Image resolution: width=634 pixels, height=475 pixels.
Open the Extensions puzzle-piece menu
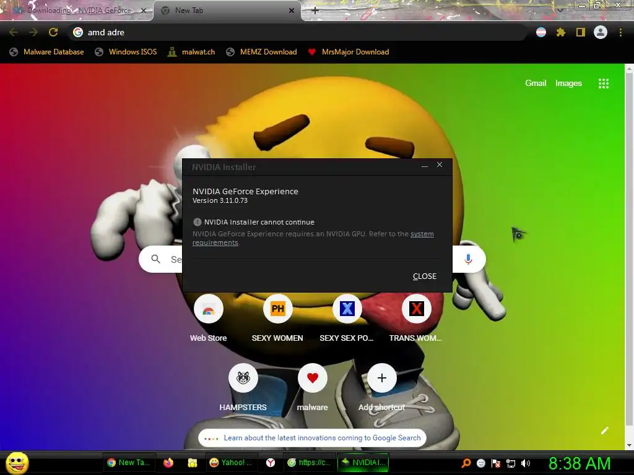point(561,32)
